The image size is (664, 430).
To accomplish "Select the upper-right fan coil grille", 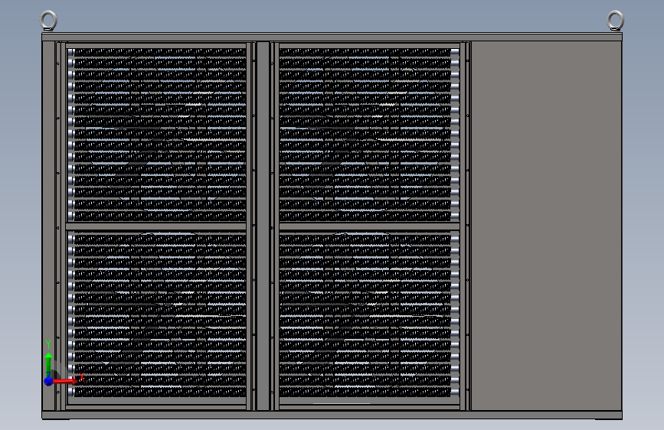I will pyautogui.click(x=369, y=135).
